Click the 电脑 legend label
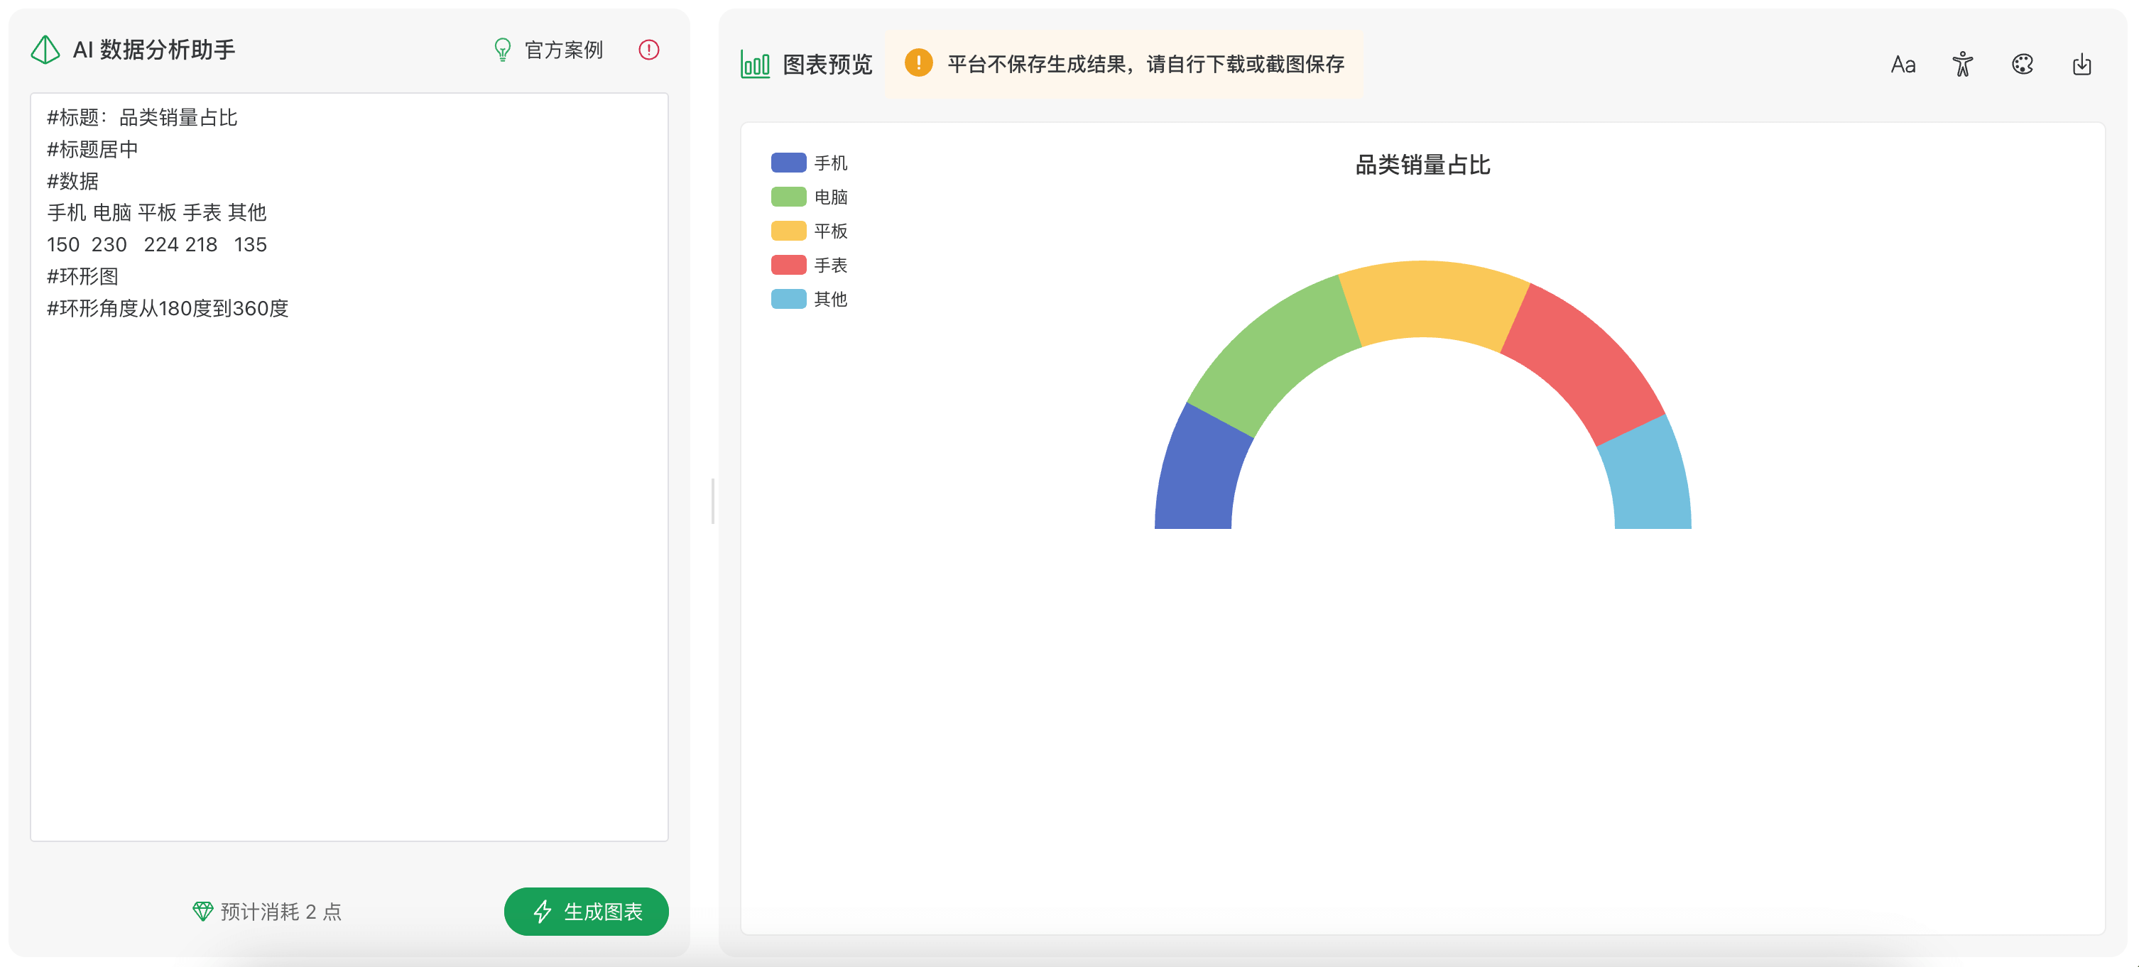Viewport: 2139px width, 967px height. pyautogui.click(x=830, y=197)
